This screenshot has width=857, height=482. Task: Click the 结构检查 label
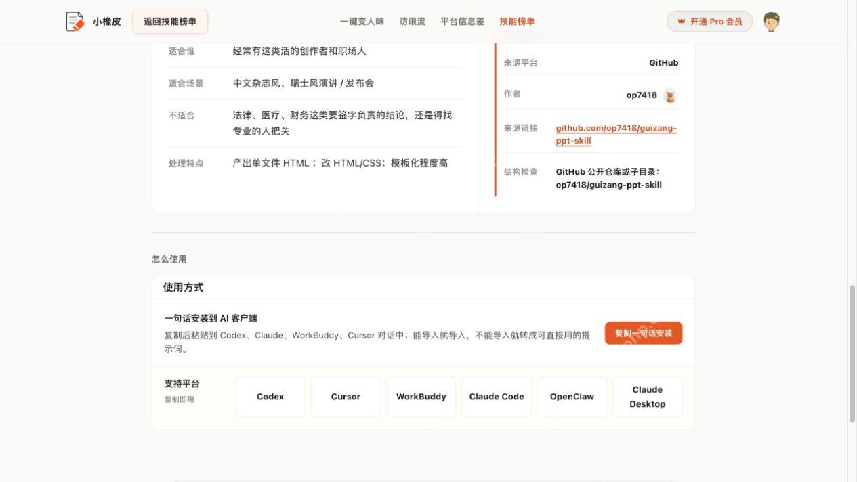[521, 172]
